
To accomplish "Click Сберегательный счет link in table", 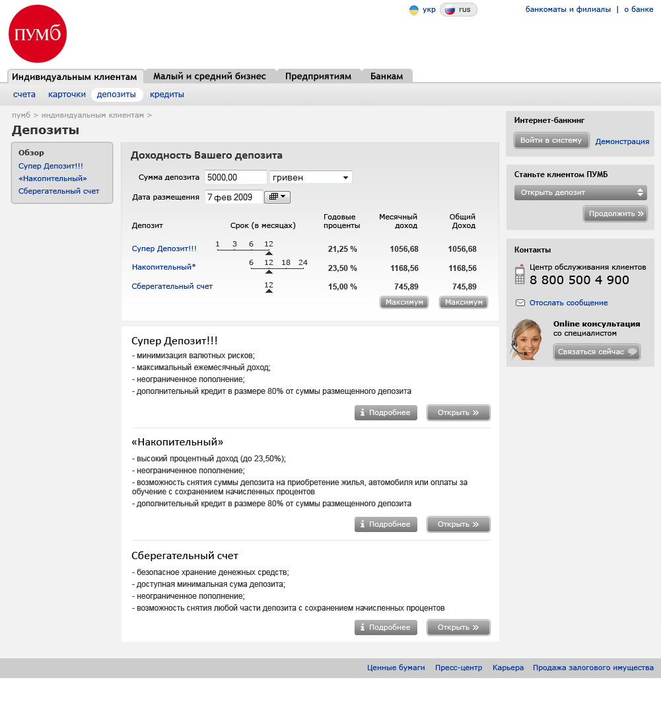I will 172,286.
